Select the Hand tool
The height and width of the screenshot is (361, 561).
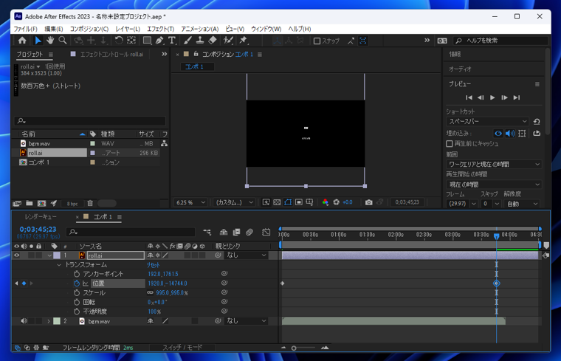(50, 41)
